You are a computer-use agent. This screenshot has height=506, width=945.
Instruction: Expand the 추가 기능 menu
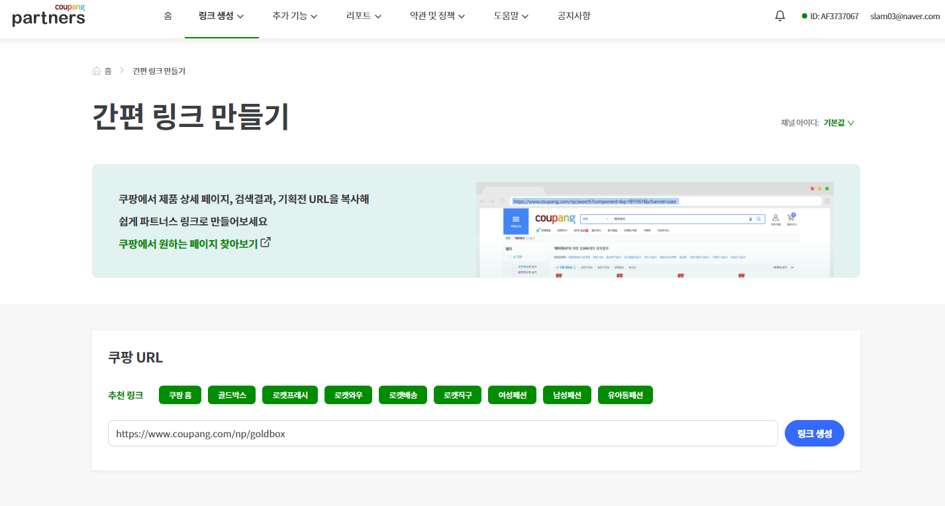click(295, 16)
